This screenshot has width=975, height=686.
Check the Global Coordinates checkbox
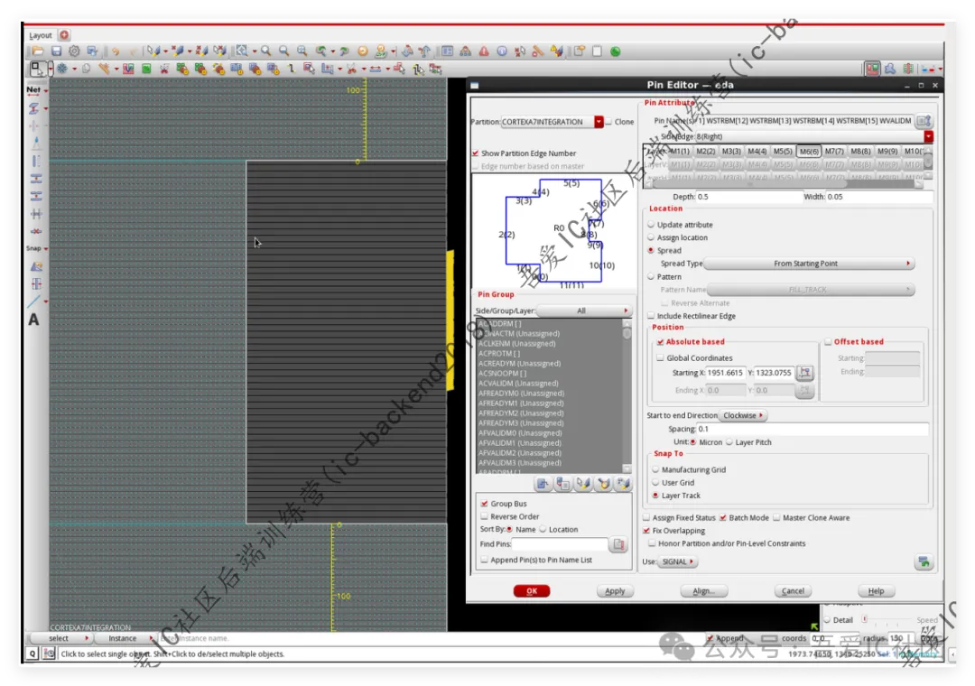pyautogui.click(x=660, y=358)
